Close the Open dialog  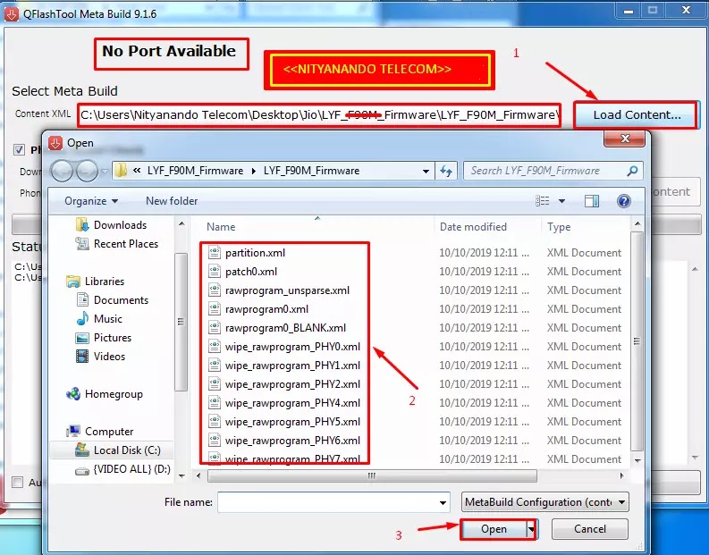pos(624,139)
